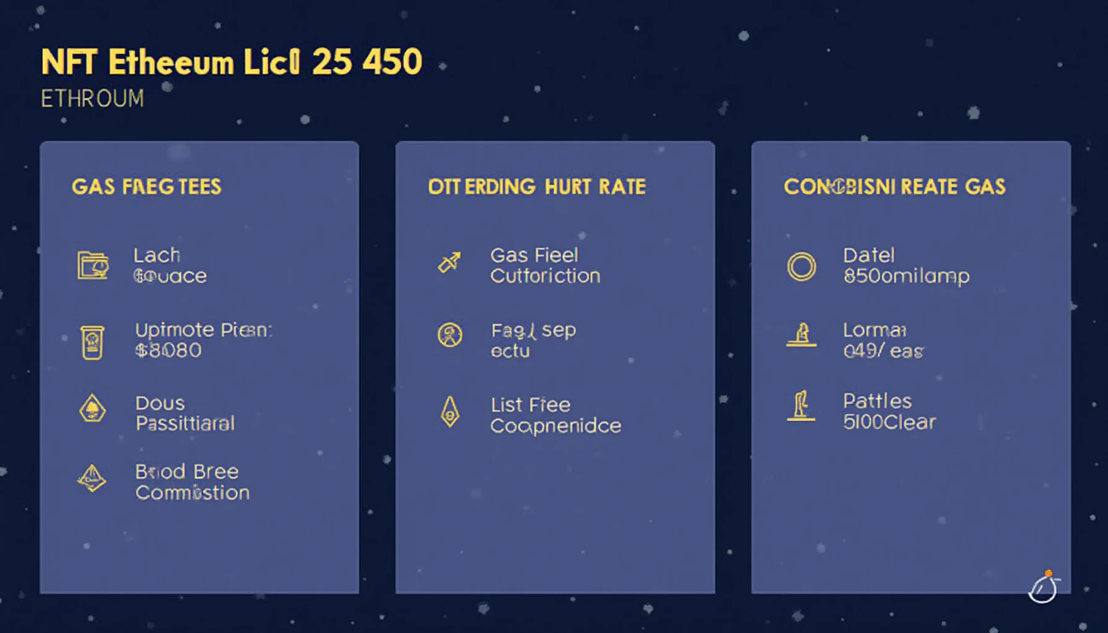Click the stamp icon beside Lormai

pos(801,335)
